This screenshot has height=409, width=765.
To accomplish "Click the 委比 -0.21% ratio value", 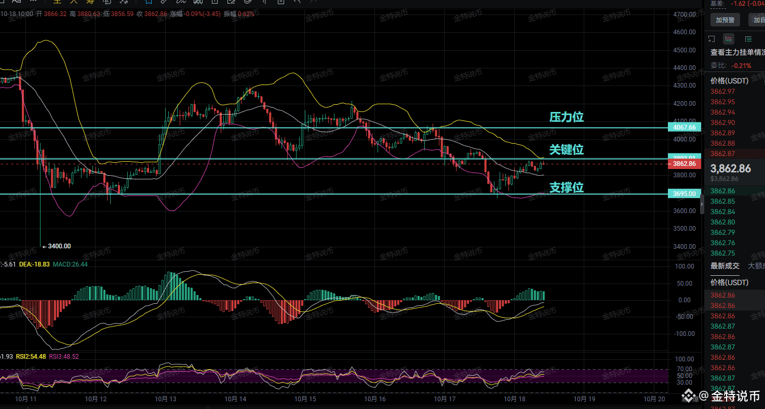I will [741, 65].
